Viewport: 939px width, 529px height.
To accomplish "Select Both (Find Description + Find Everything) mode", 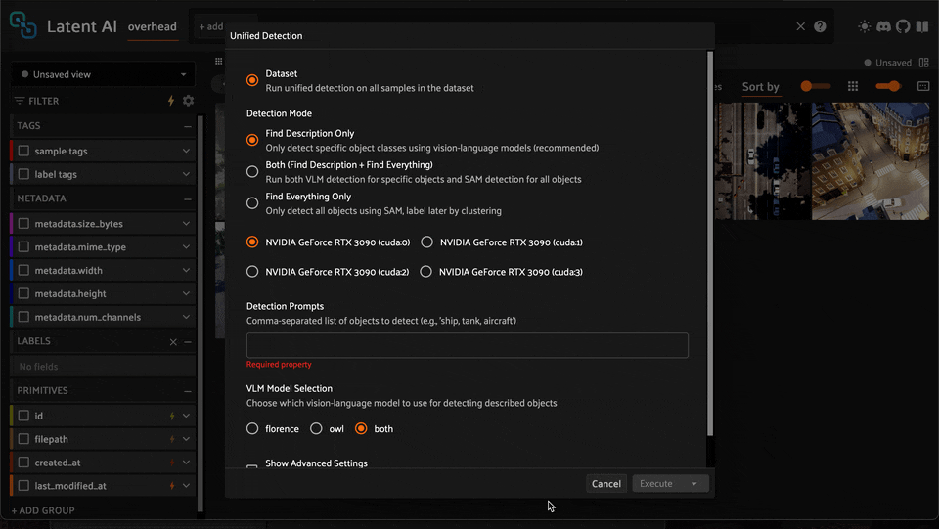I will point(252,172).
